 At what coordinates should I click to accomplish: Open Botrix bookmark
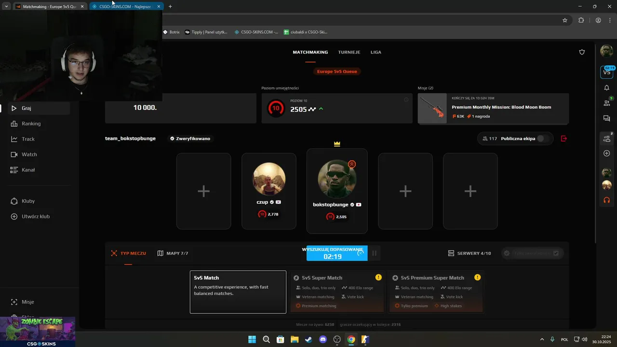[172, 32]
